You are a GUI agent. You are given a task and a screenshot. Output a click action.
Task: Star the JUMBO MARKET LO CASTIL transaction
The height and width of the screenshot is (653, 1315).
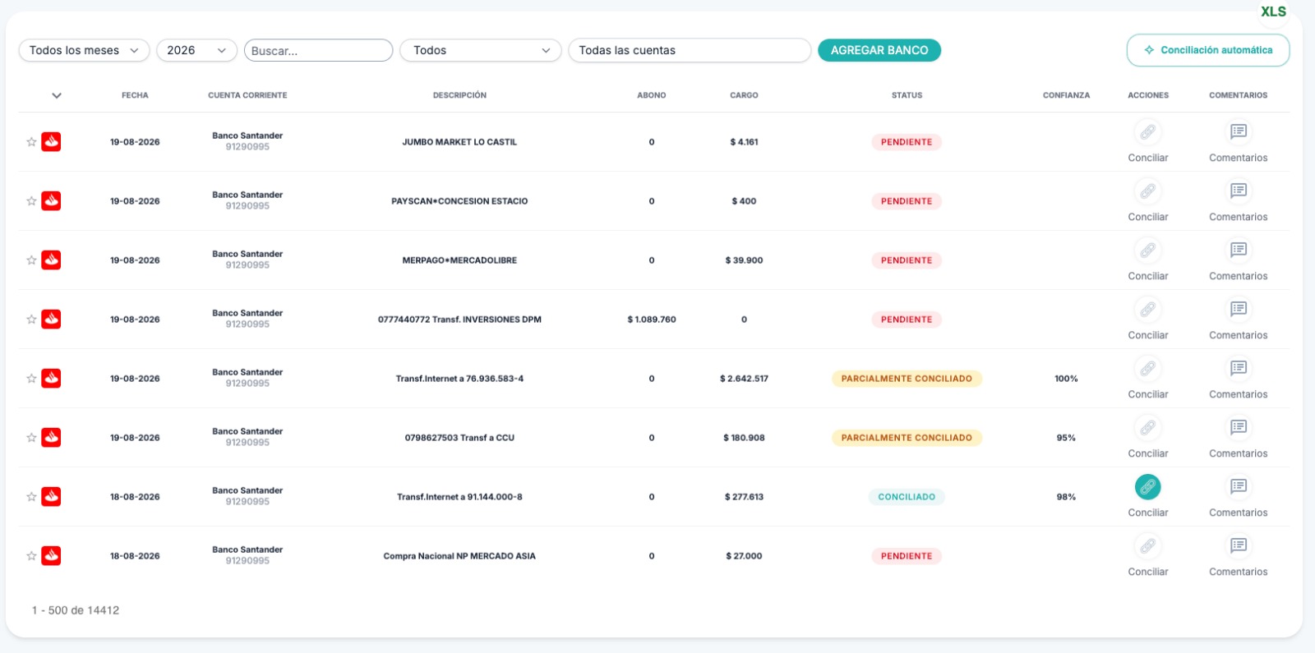(31, 142)
